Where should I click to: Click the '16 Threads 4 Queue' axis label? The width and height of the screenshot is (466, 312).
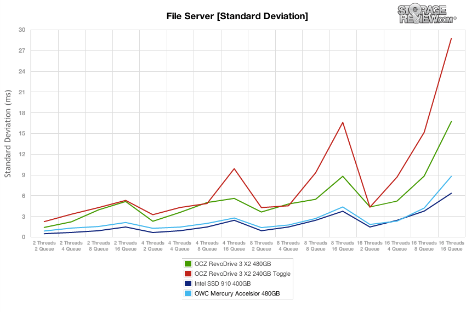coord(397,246)
